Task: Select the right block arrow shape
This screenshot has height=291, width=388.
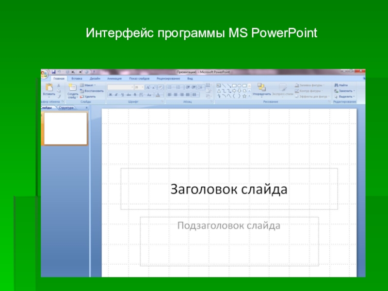Action: coord(234,91)
